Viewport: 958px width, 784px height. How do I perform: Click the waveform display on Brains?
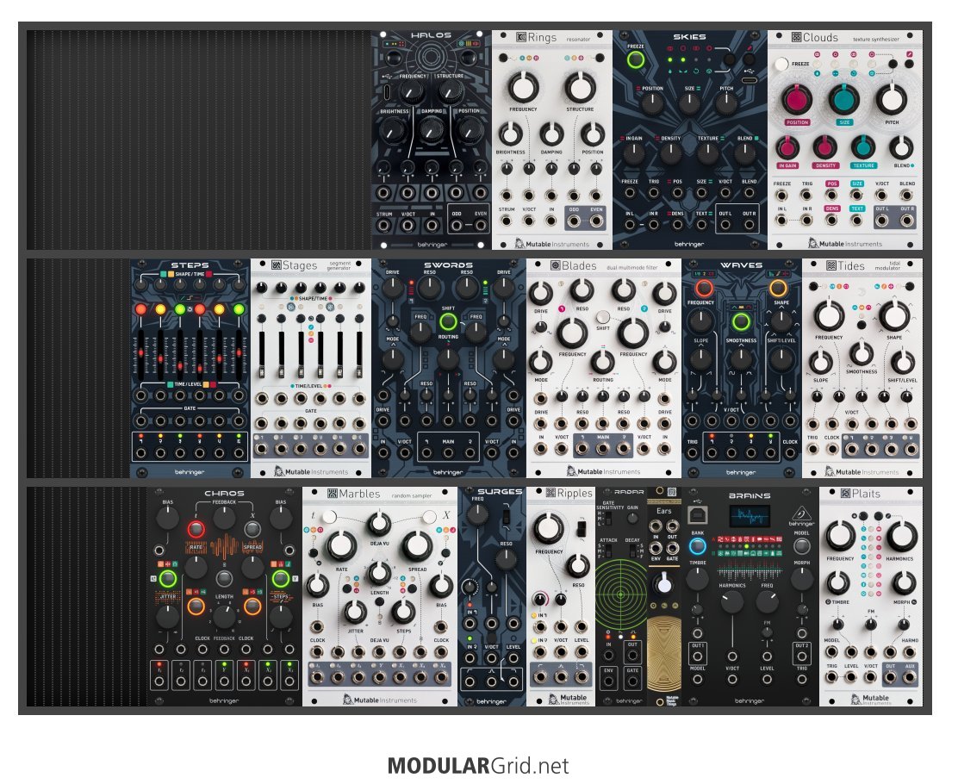pyautogui.click(x=749, y=517)
